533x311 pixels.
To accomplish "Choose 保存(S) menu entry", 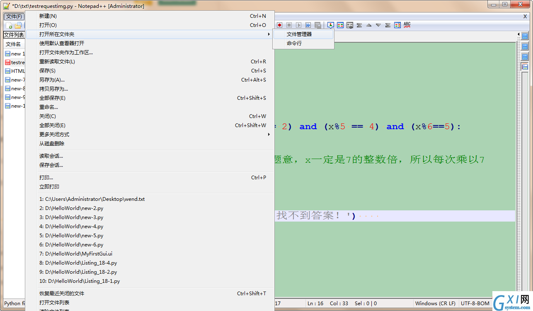I will (150, 71).
